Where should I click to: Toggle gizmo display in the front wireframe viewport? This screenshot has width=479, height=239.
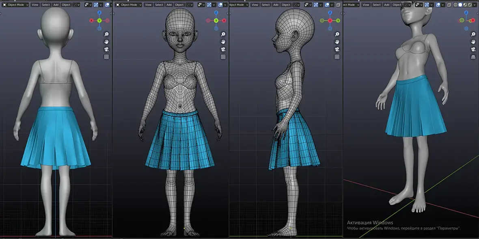pos(209,4)
